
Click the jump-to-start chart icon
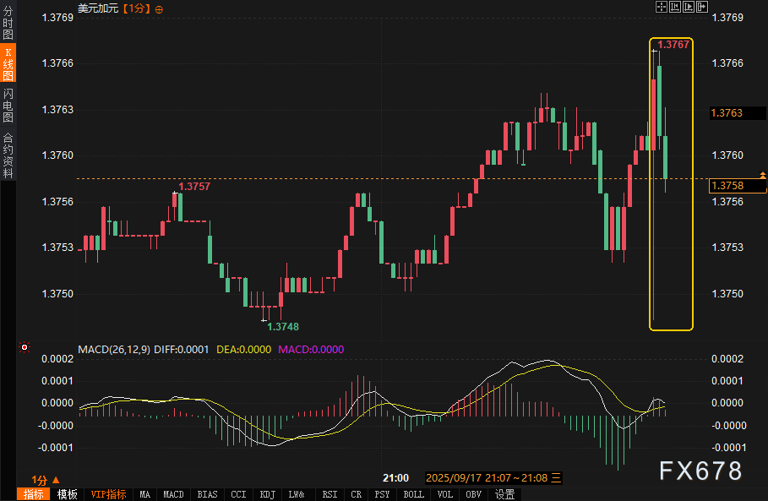point(675,8)
